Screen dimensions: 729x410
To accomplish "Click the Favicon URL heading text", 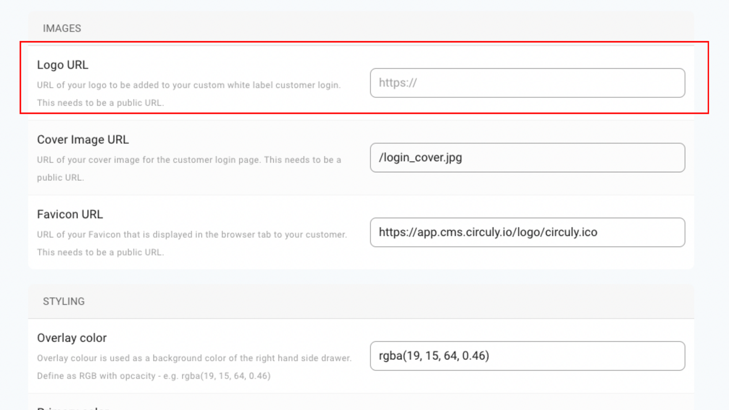I will [x=70, y=214].
